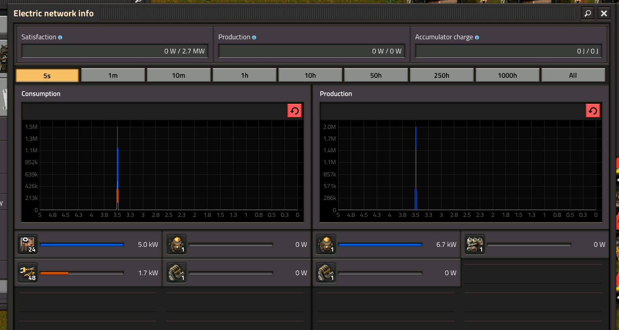Viewport: 619px width, 330px height.
Task: Click the coil-shaped icon in the Production list
Action: tap(326, 273)
